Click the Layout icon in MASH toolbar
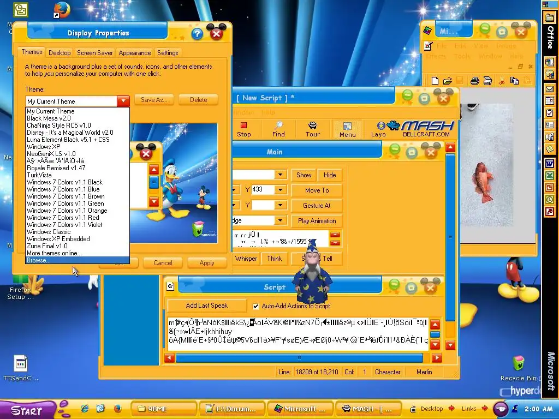 tap(378, 129)
